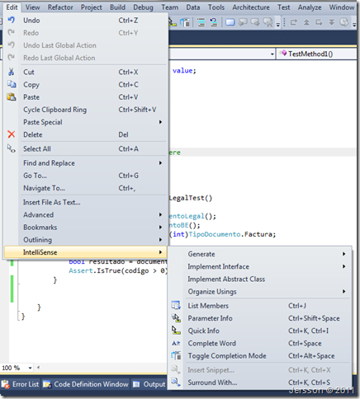
Task: Select the highlighted IntelliSense menu entry
Action: [86, 252]
